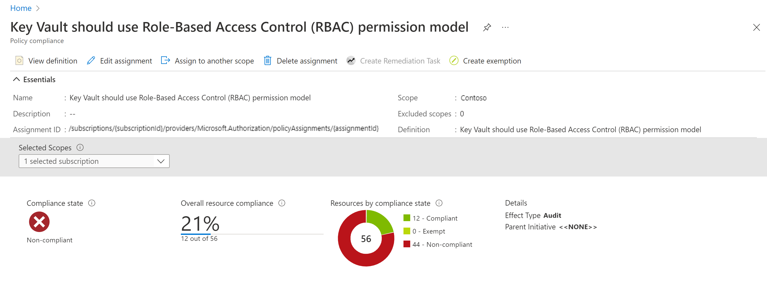The width and height of the screenshot is (767, 288).
Task: Click the ellipsis menu icon
Action: 506,27
